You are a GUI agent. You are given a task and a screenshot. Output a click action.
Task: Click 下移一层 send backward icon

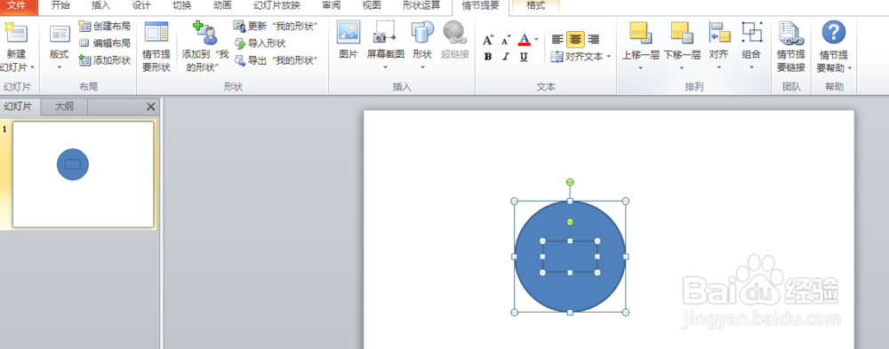[682, 33]
